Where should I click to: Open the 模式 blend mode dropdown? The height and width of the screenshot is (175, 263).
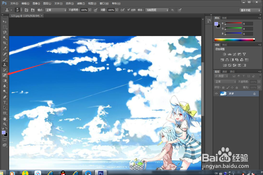tap(56, 10)
